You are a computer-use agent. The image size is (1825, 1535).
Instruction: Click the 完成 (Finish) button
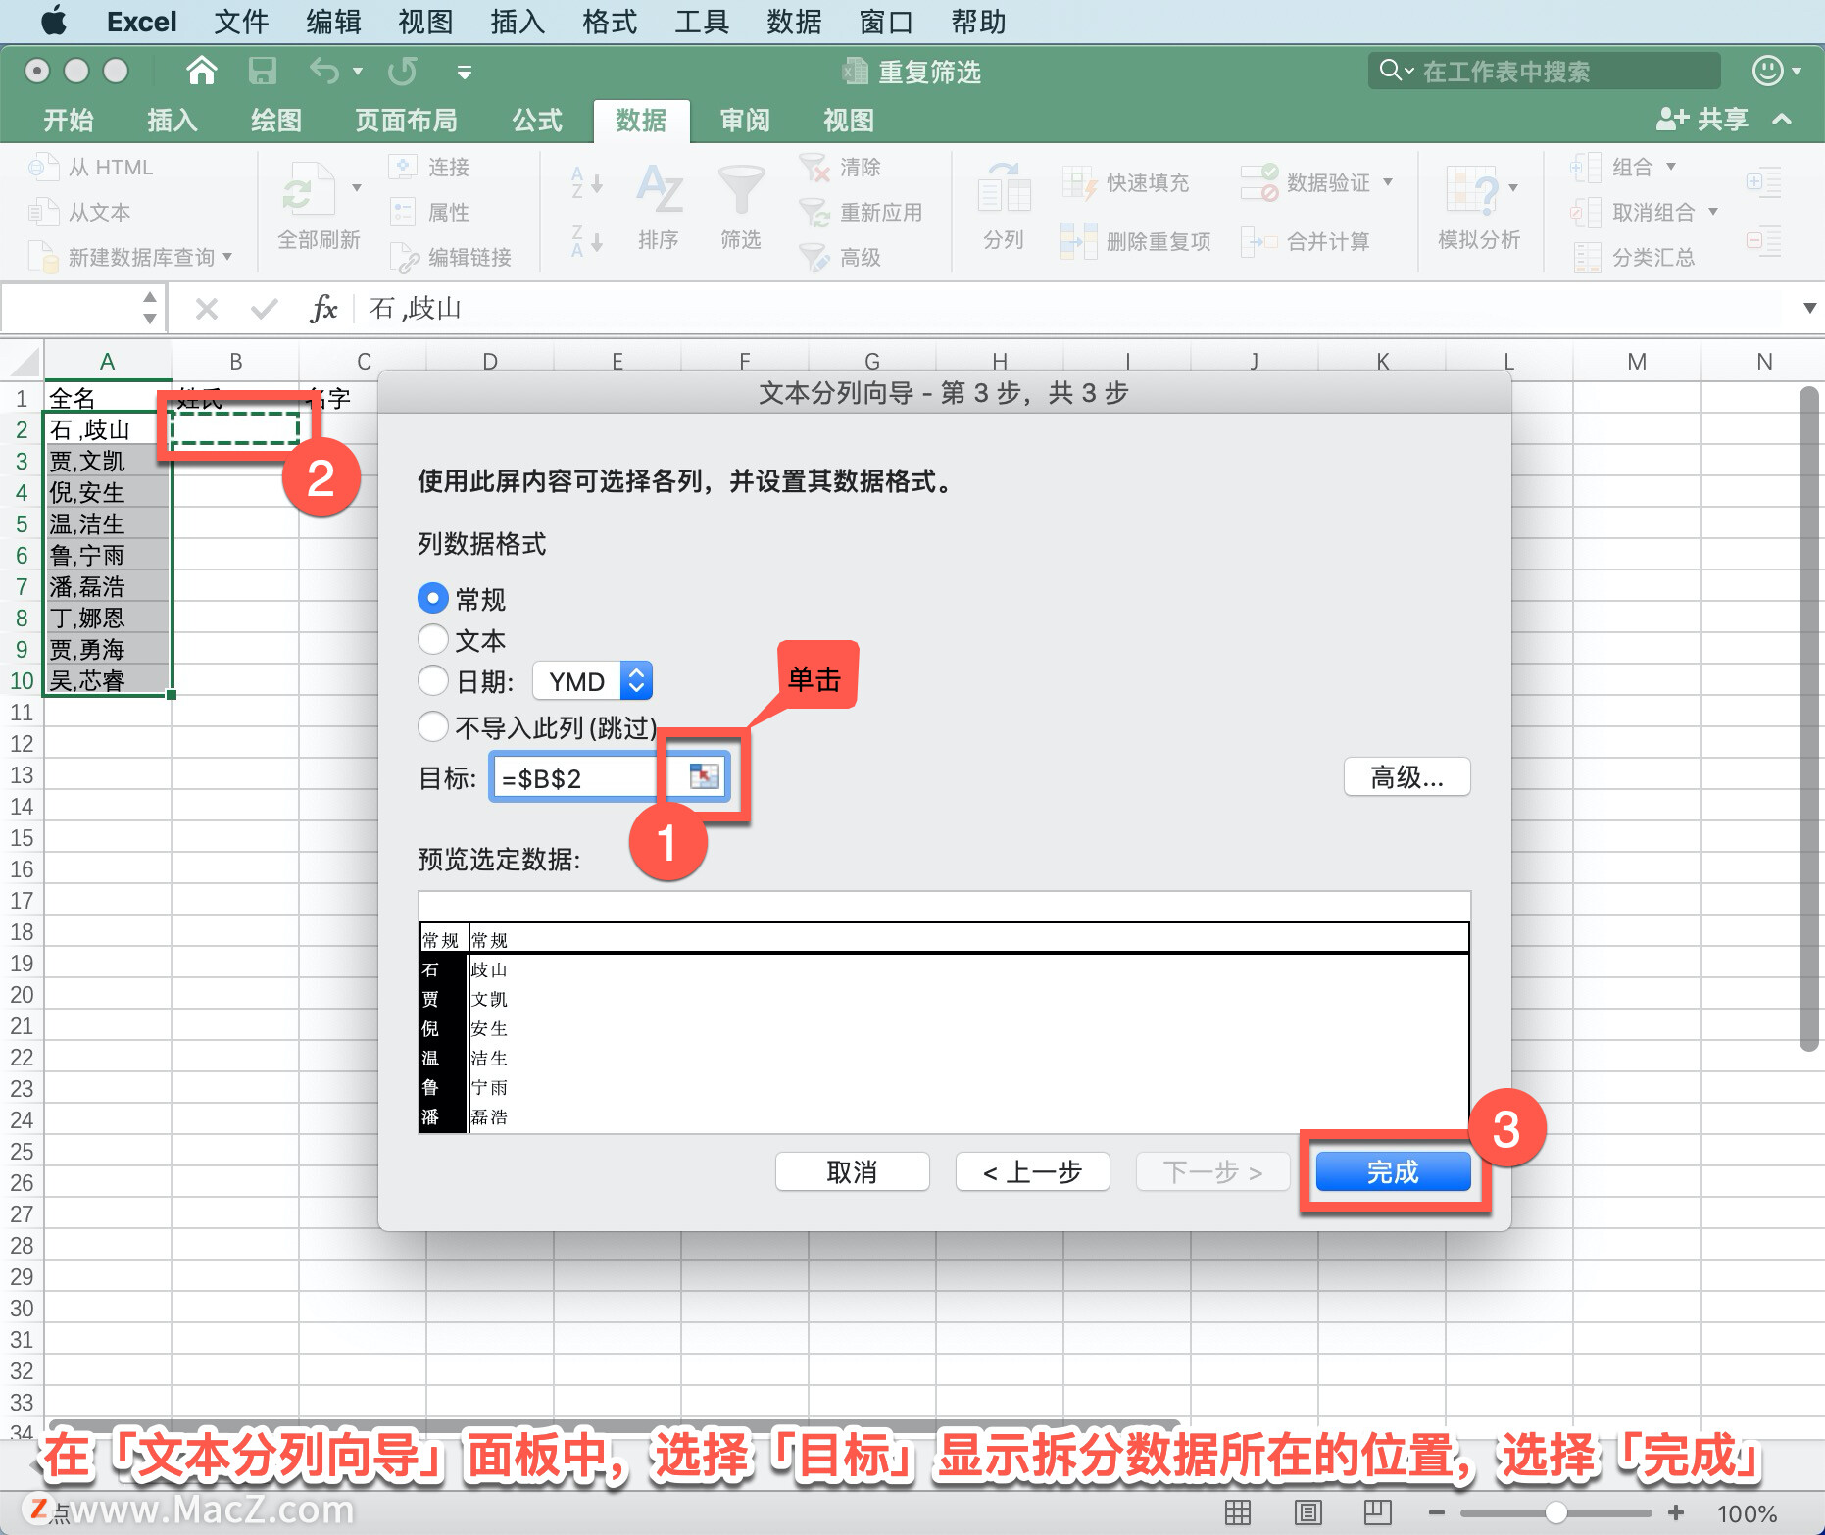pyautogui.click(x=1393, y=1171)
